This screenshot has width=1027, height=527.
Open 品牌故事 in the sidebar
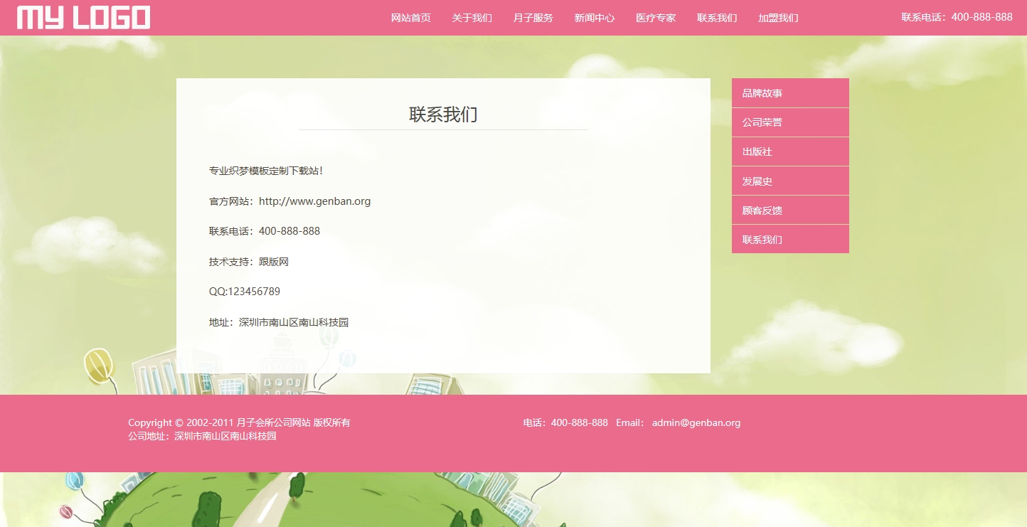click(790, 93)
